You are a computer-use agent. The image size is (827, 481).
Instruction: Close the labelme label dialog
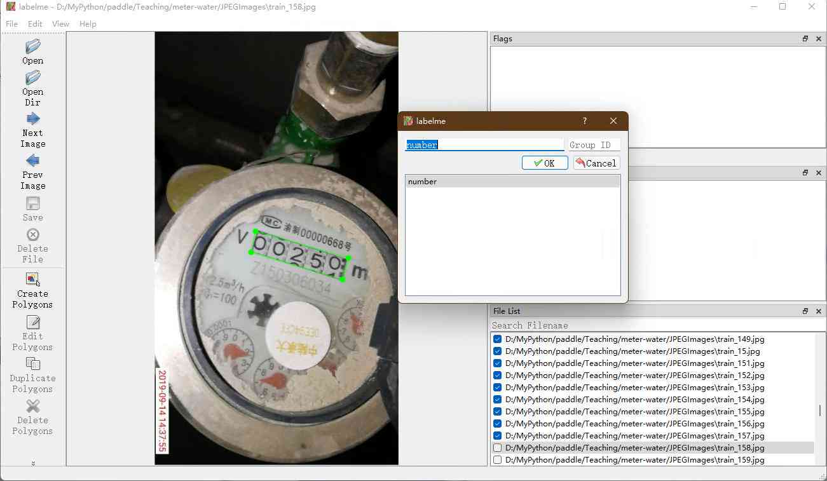[x=613, y=121]
